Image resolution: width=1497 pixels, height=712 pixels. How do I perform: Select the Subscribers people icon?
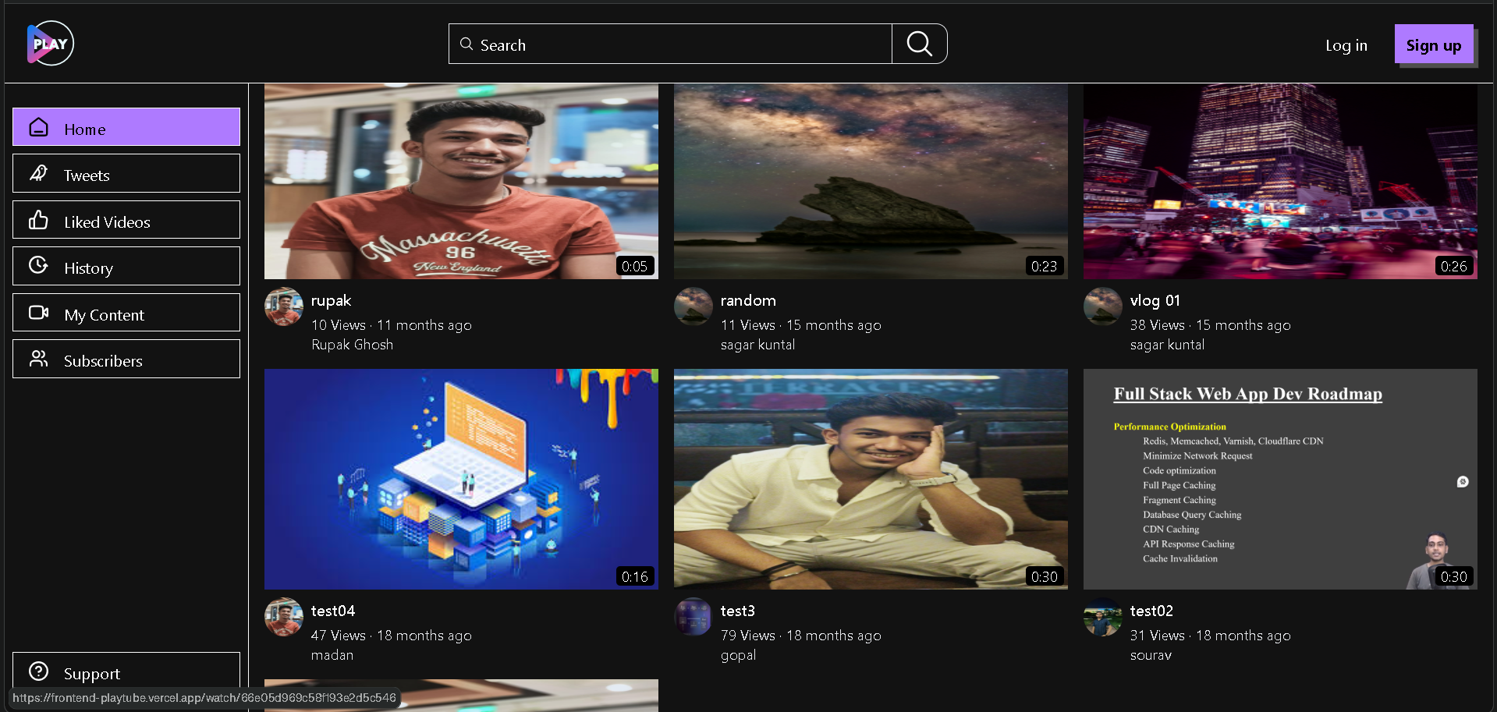[x=37, y=359]
